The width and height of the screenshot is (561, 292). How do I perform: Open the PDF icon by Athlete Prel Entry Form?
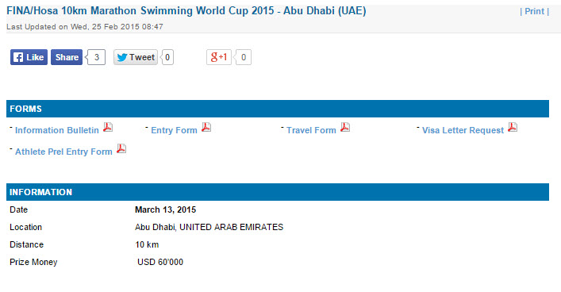click(x=121, y=148)
